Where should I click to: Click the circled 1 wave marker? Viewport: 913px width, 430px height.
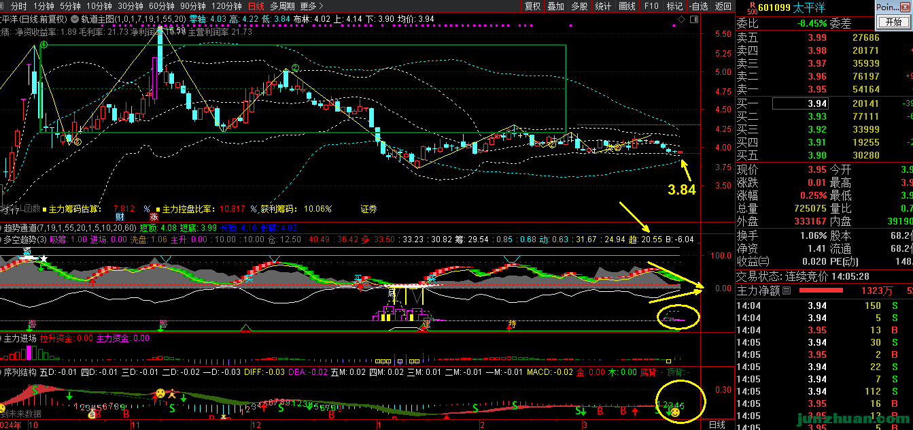tap(44, 46)
